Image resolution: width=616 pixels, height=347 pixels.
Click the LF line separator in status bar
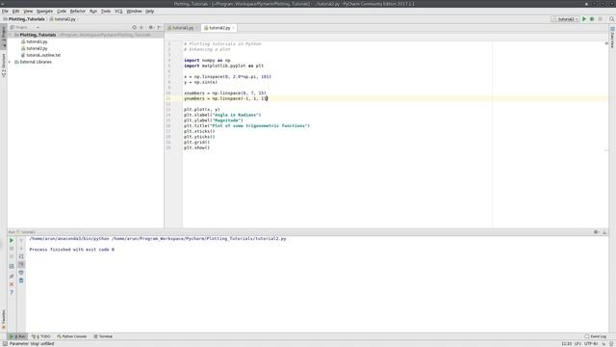pos(578,344)
